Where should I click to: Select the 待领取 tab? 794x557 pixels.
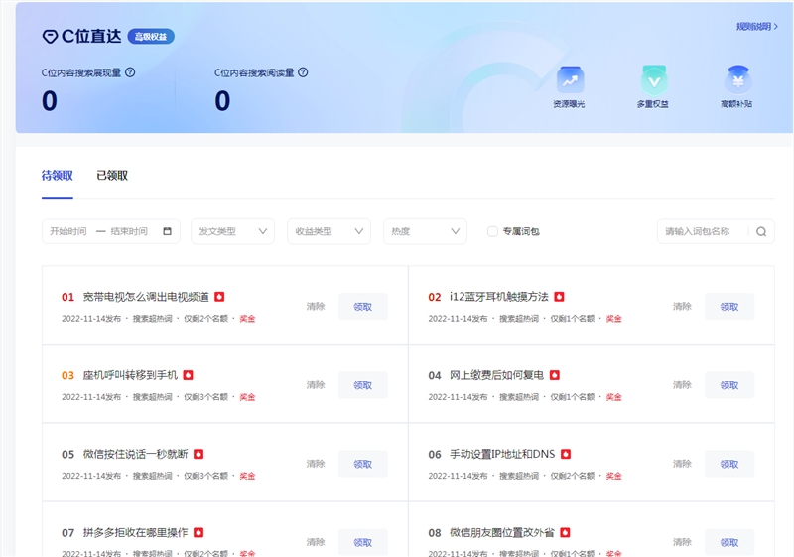click(x=57, y=176)
